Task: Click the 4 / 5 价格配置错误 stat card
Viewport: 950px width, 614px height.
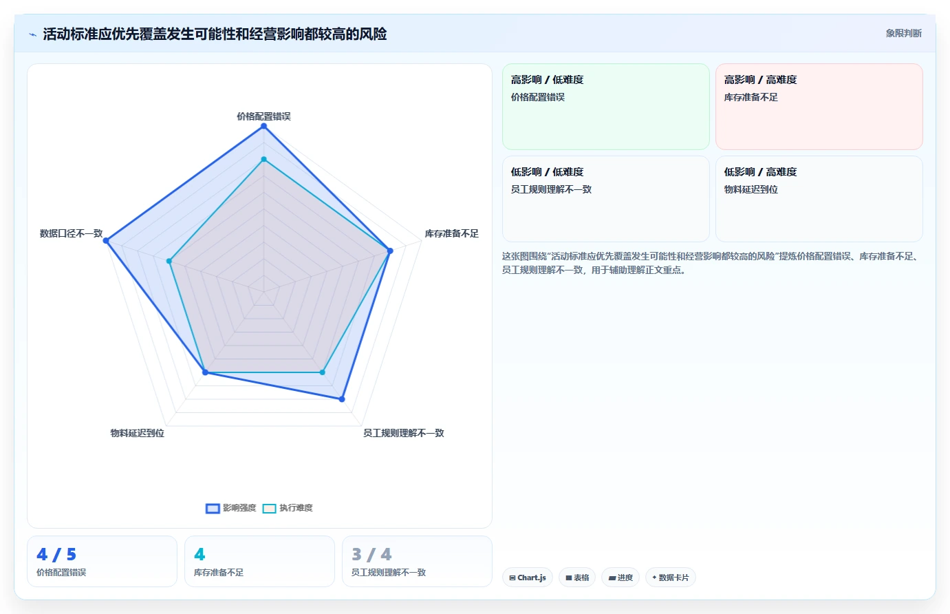Action: point(102,561)
